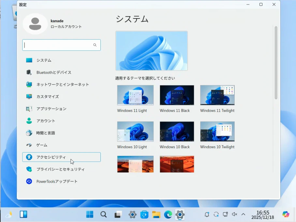Click the sync arrows icon in the system tray

pyautogui.click(x=216, y=214)
